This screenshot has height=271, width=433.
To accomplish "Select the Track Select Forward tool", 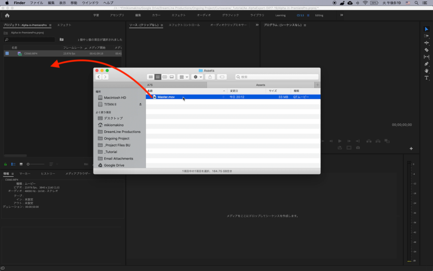I will click(x=426, y=36).
